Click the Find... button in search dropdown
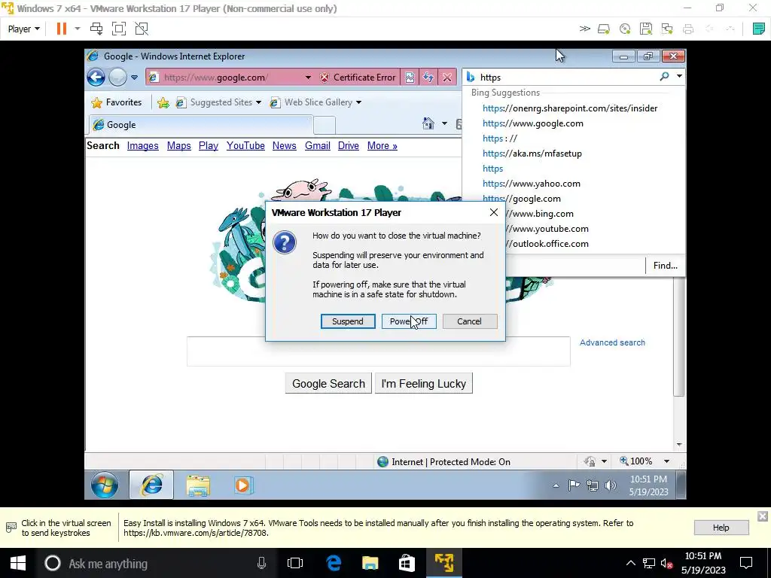 [x=665, y=266]
